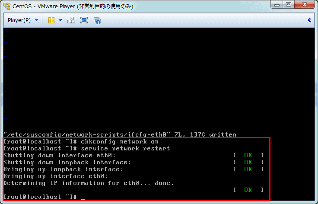Click the empty black terminal area above the output
The image size is (318, 204).
tap(159, 78)
